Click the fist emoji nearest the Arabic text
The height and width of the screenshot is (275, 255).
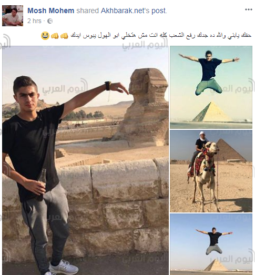(x=64, y=36)
